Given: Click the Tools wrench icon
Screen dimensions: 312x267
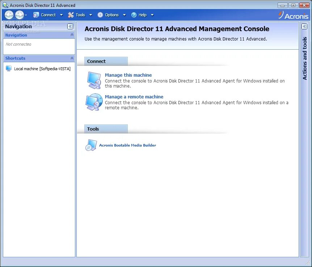Looking at the screenshot, I should click(x=71, y=15).
